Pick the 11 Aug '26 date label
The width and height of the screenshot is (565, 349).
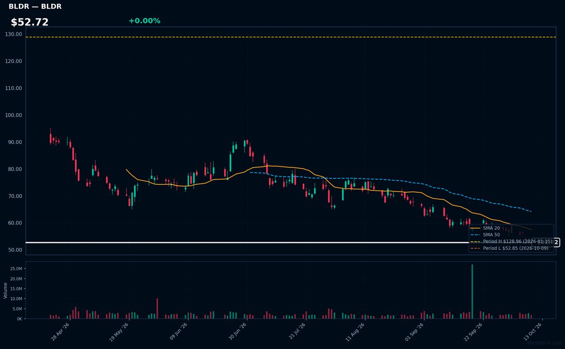coord(355,332)
